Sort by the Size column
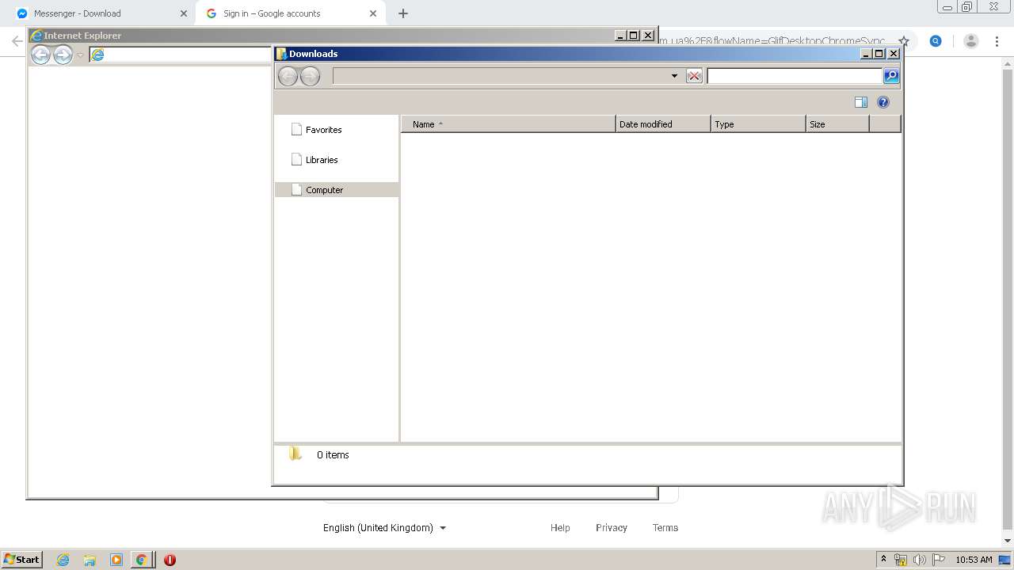This screenshot has width=1014, height=570. (x=837, y=124)
